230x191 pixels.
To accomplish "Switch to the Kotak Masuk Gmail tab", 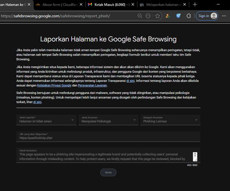I will (x=110, y=5).
